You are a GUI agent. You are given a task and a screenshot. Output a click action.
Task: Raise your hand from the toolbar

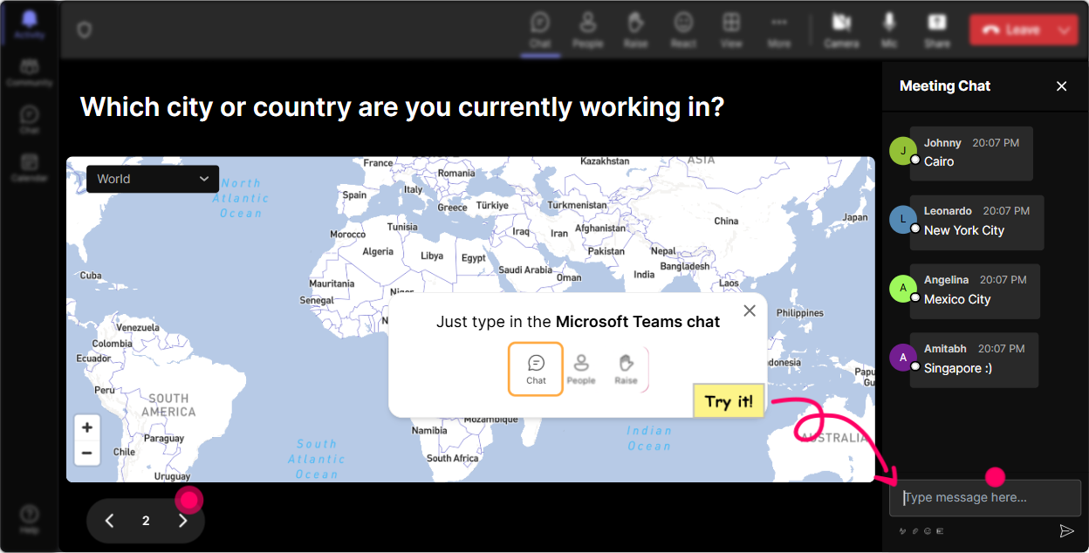(x=635, y=30)
